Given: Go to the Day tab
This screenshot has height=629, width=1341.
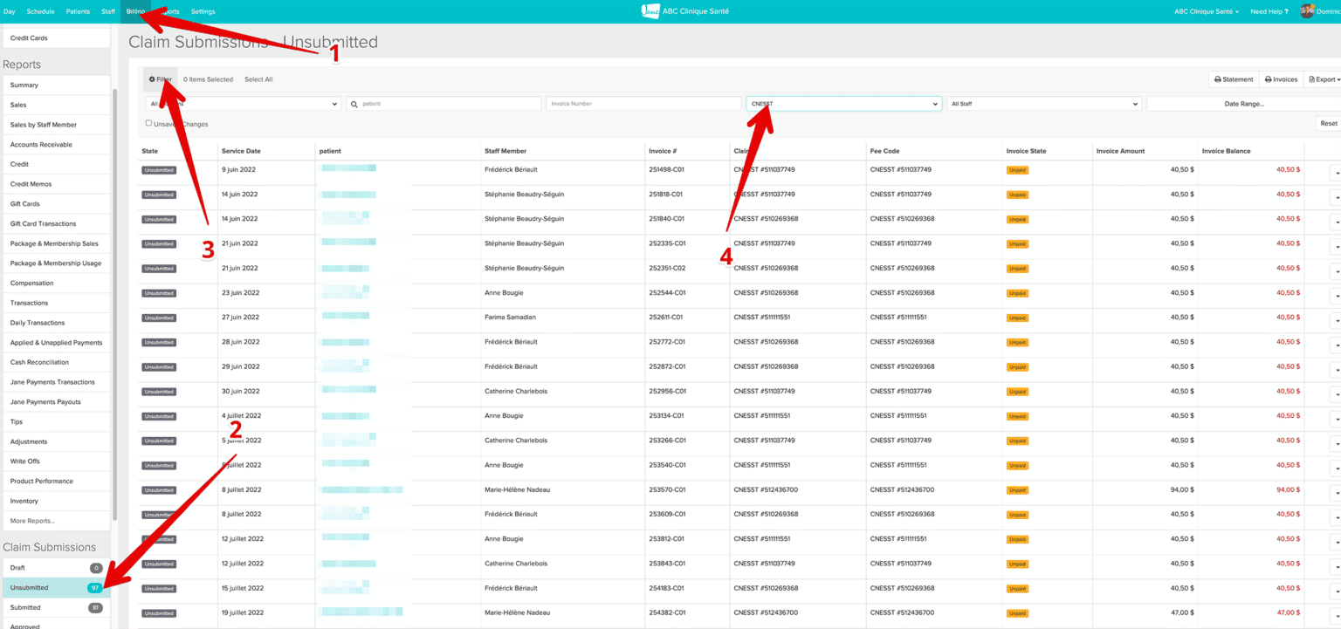Looking at the screenshot, I should pos(10,11).
